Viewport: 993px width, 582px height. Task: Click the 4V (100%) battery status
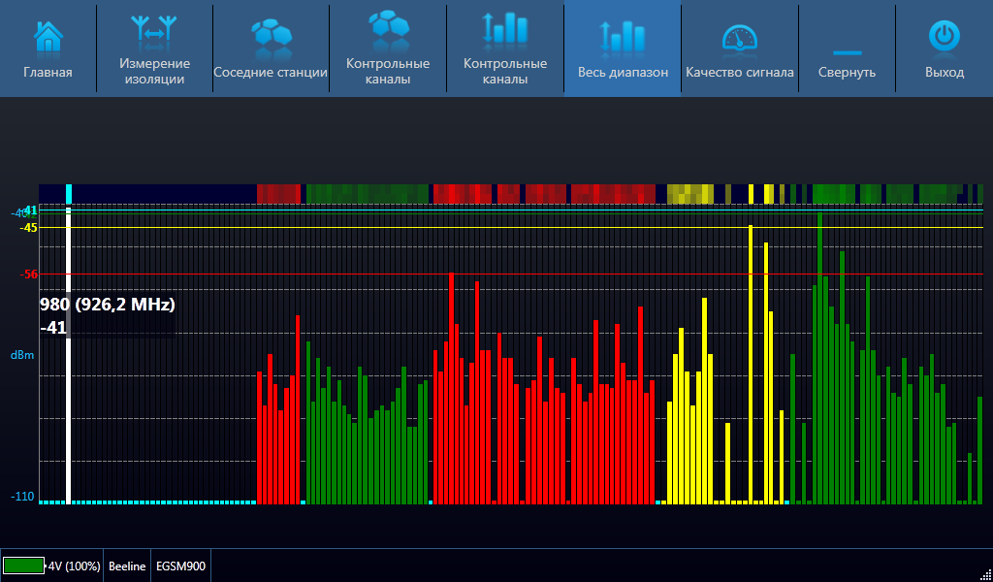tap(74, 566)
